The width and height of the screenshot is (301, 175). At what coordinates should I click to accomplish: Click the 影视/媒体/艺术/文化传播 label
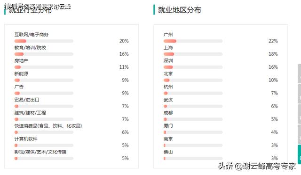coord(40,152)
